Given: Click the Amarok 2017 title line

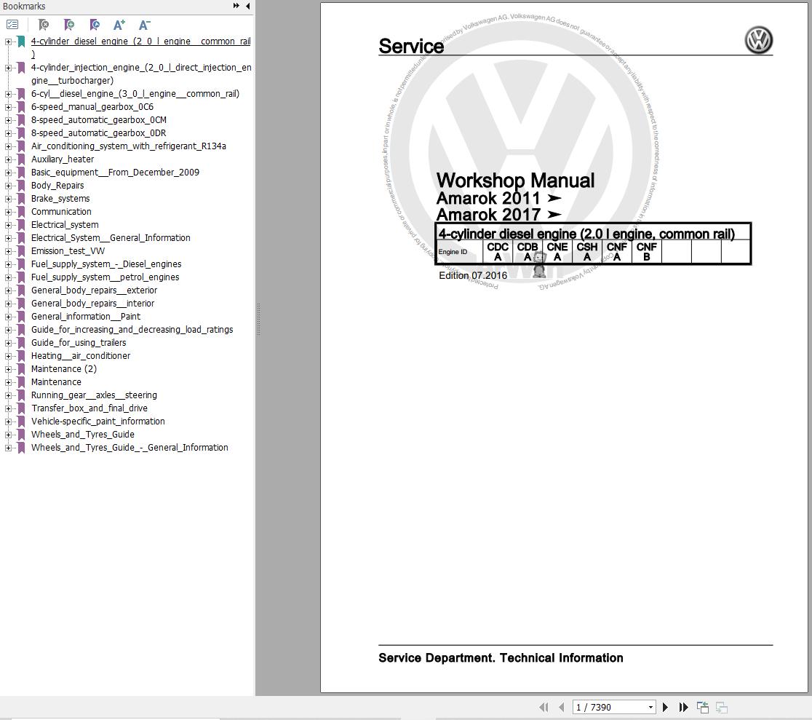Looking at the screenshot, I should click(x=498, y=215).
